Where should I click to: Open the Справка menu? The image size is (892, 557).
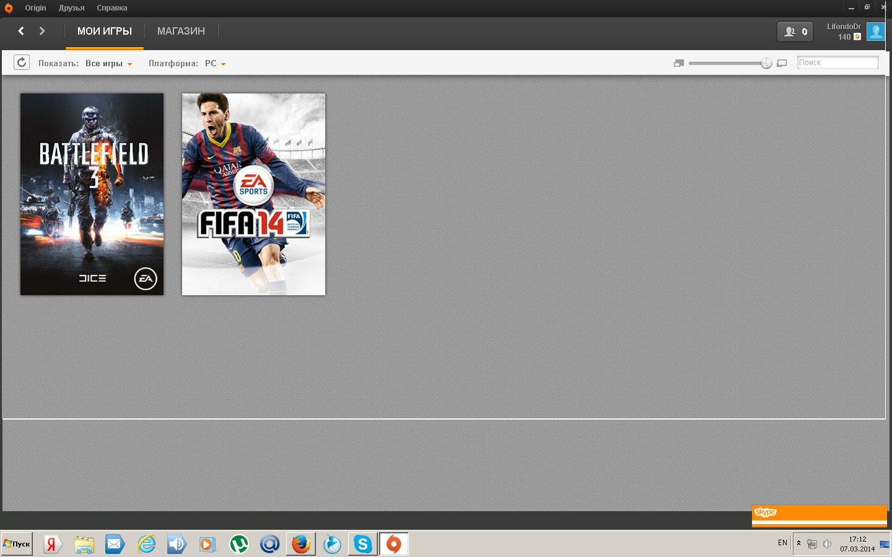coord(112,8)
